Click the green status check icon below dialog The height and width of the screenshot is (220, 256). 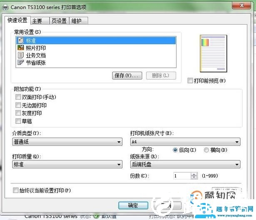point(96,216)
